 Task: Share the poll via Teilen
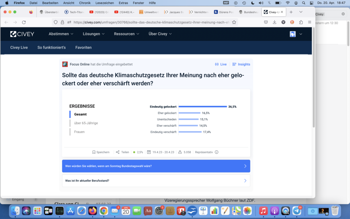(122, 152)
